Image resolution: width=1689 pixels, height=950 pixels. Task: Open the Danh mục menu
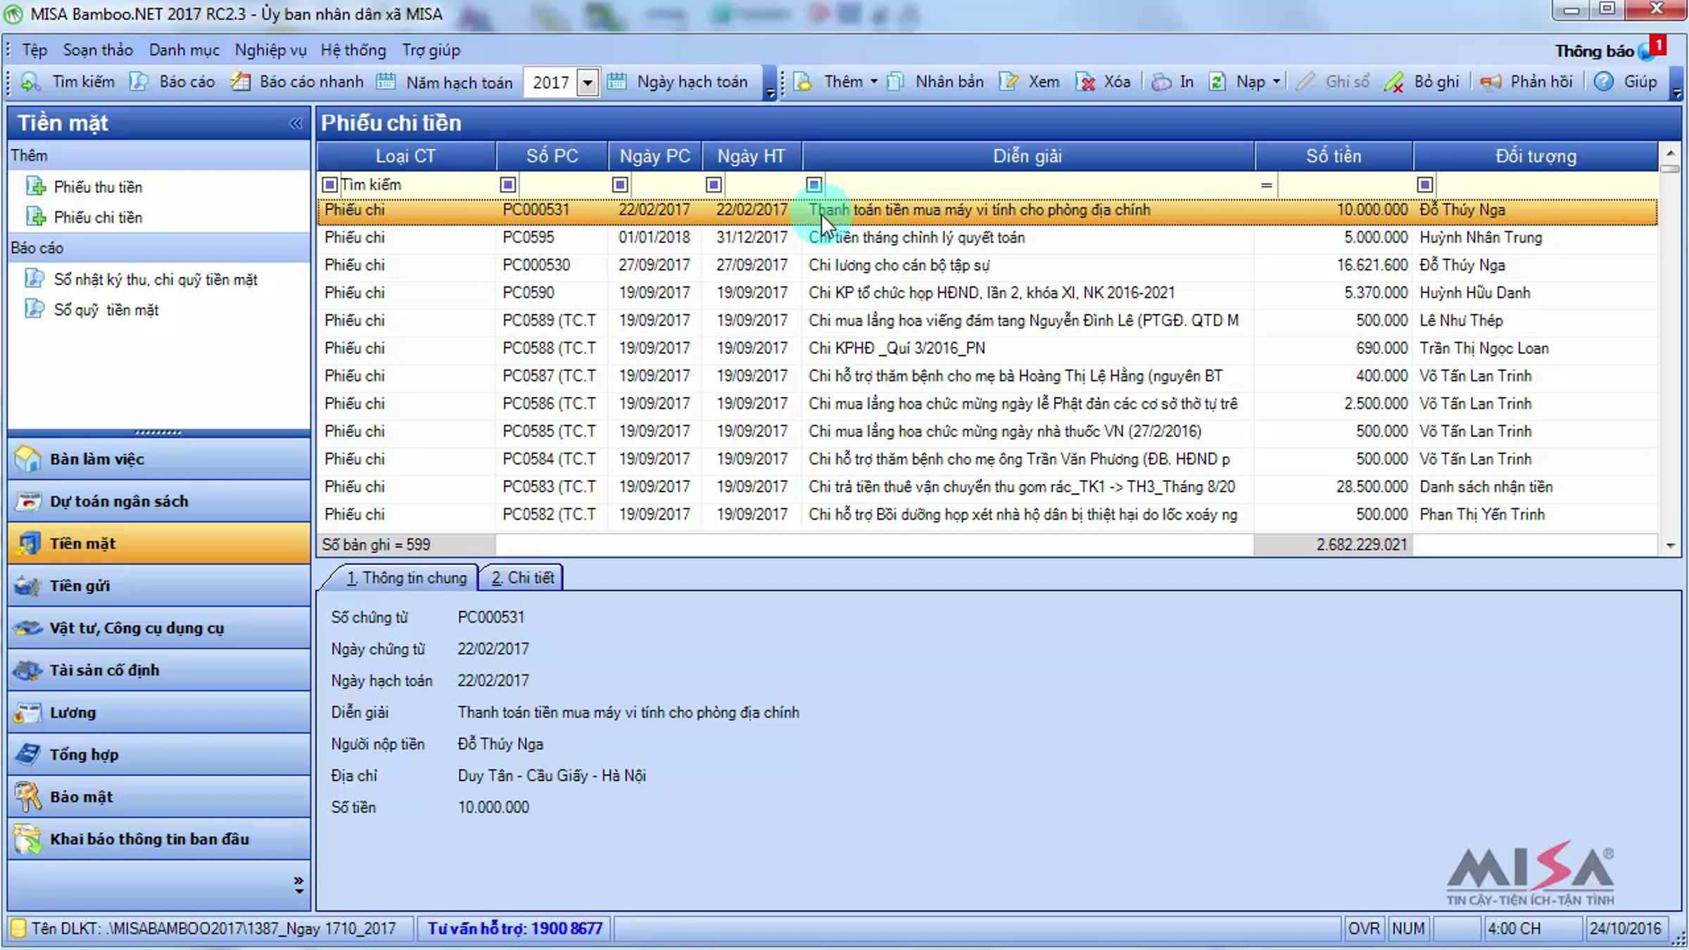pos(184,50)
